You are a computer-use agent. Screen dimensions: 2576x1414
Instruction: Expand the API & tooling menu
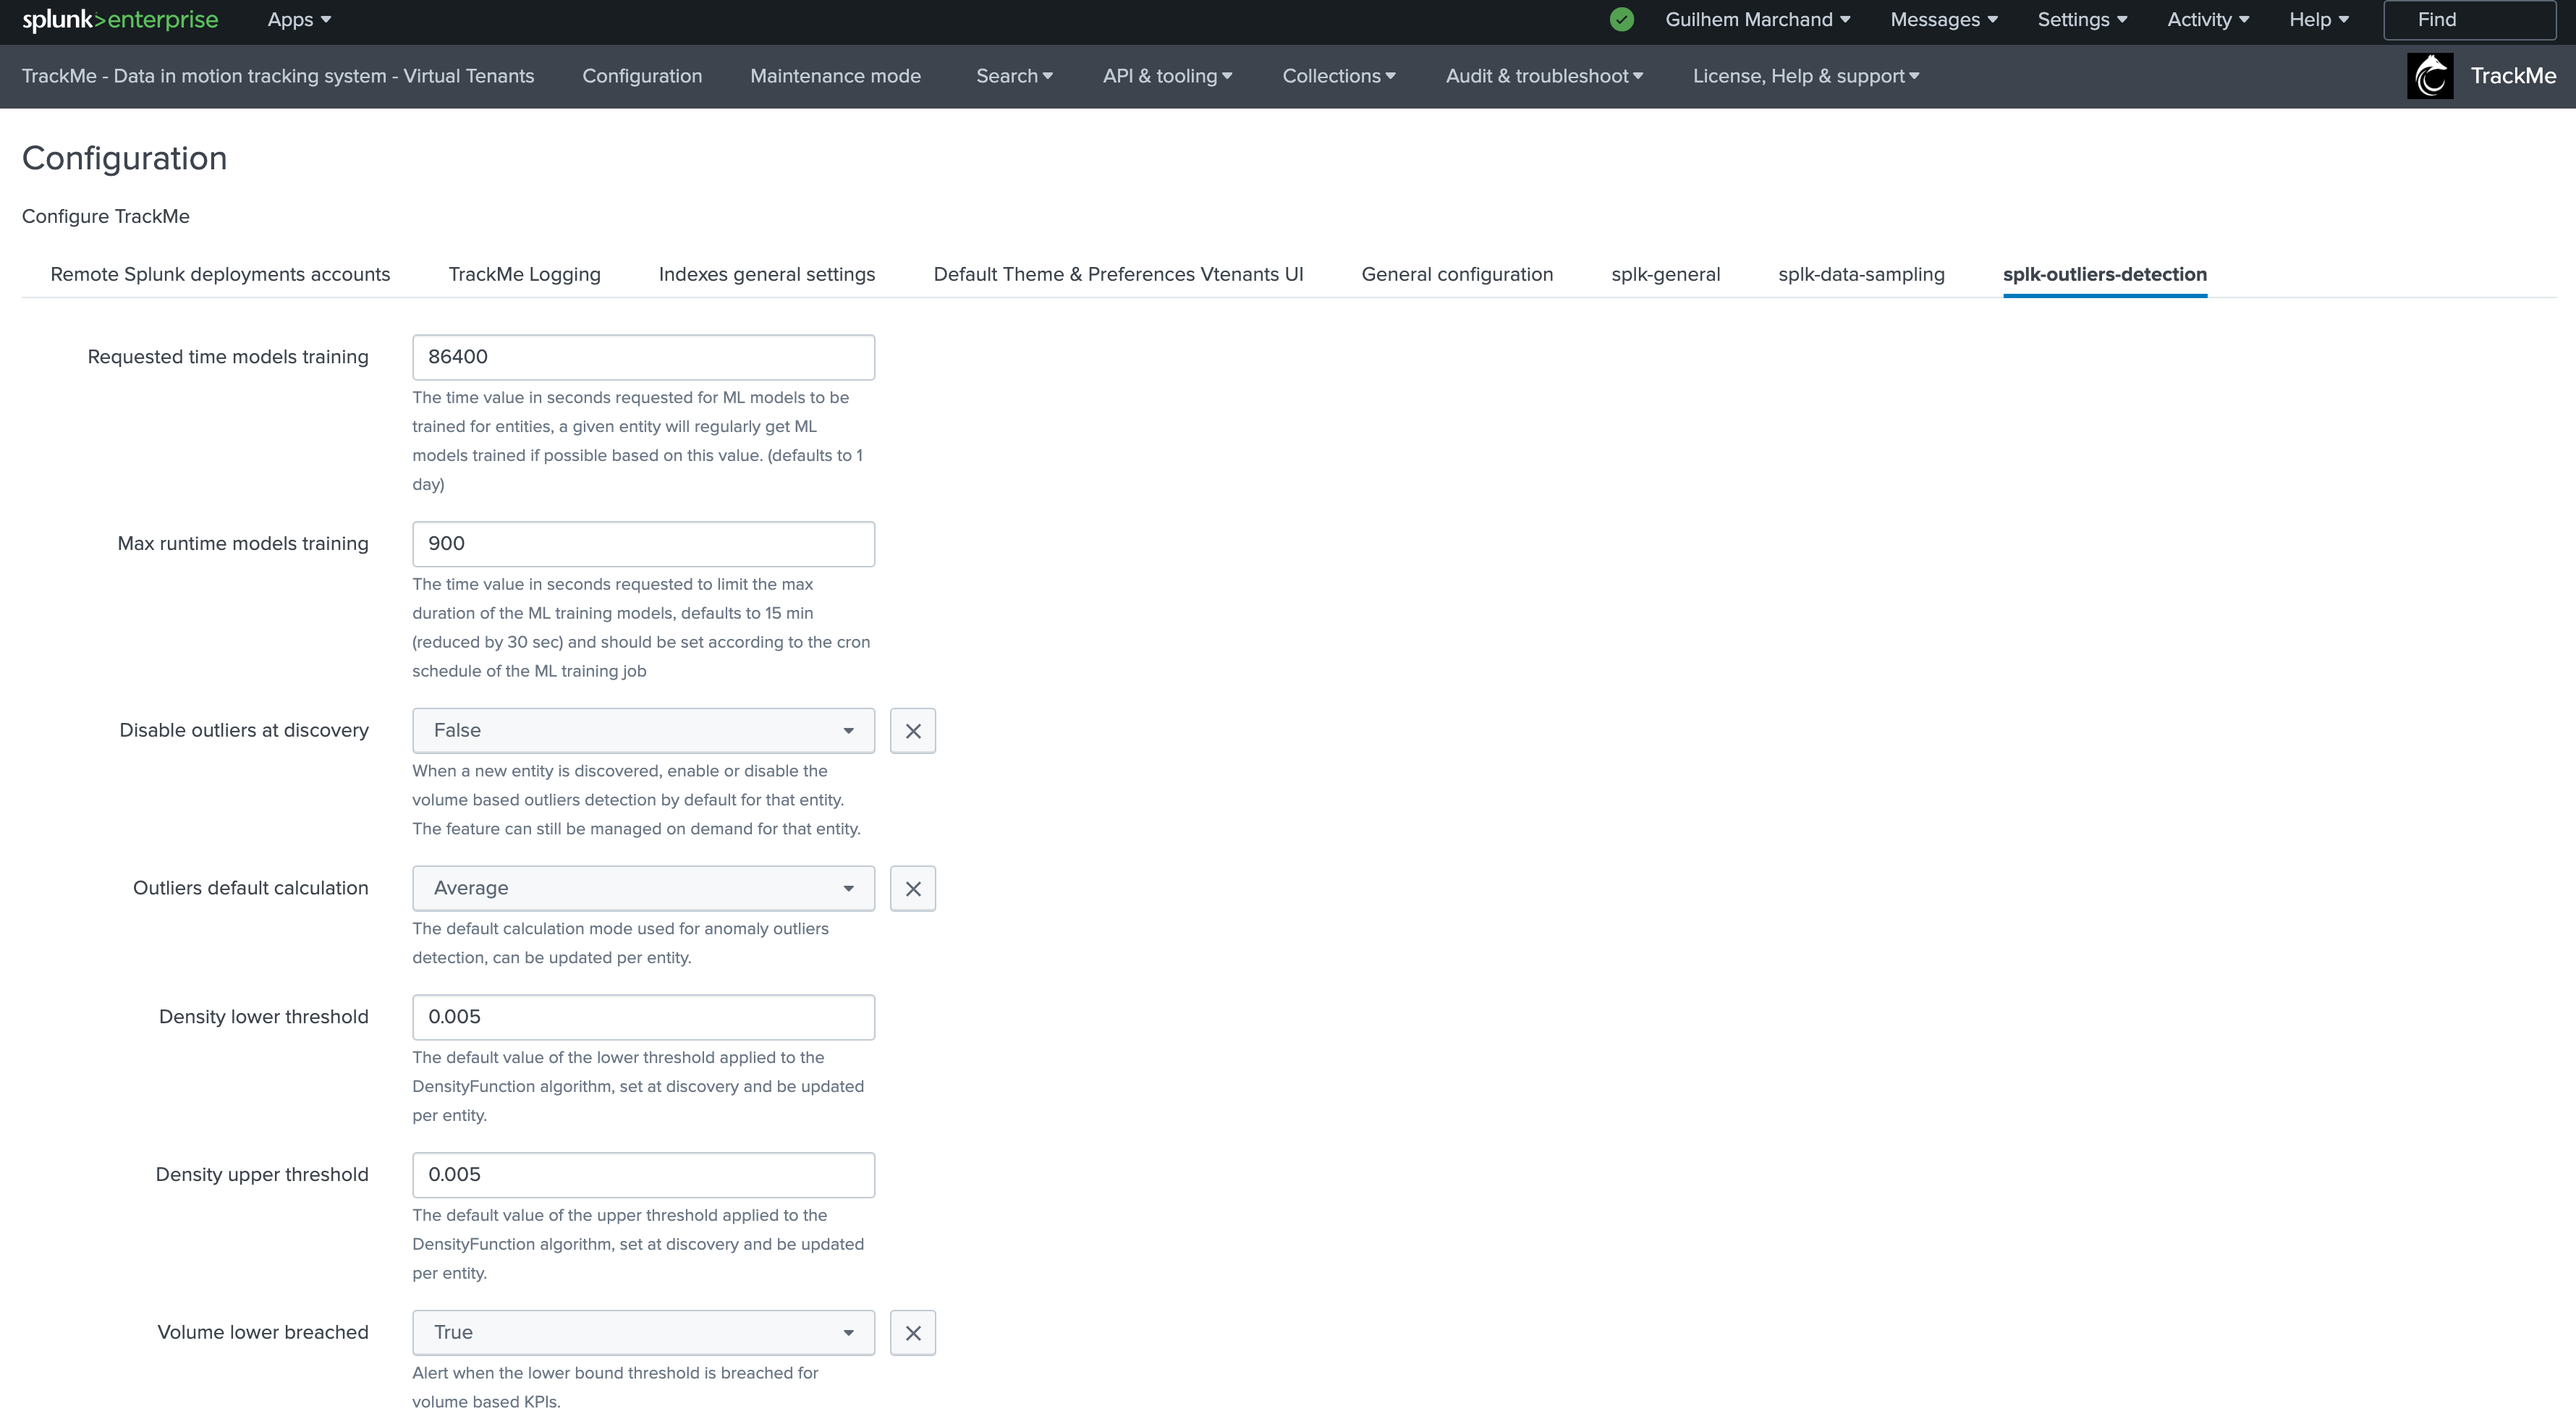point(1167,76)
